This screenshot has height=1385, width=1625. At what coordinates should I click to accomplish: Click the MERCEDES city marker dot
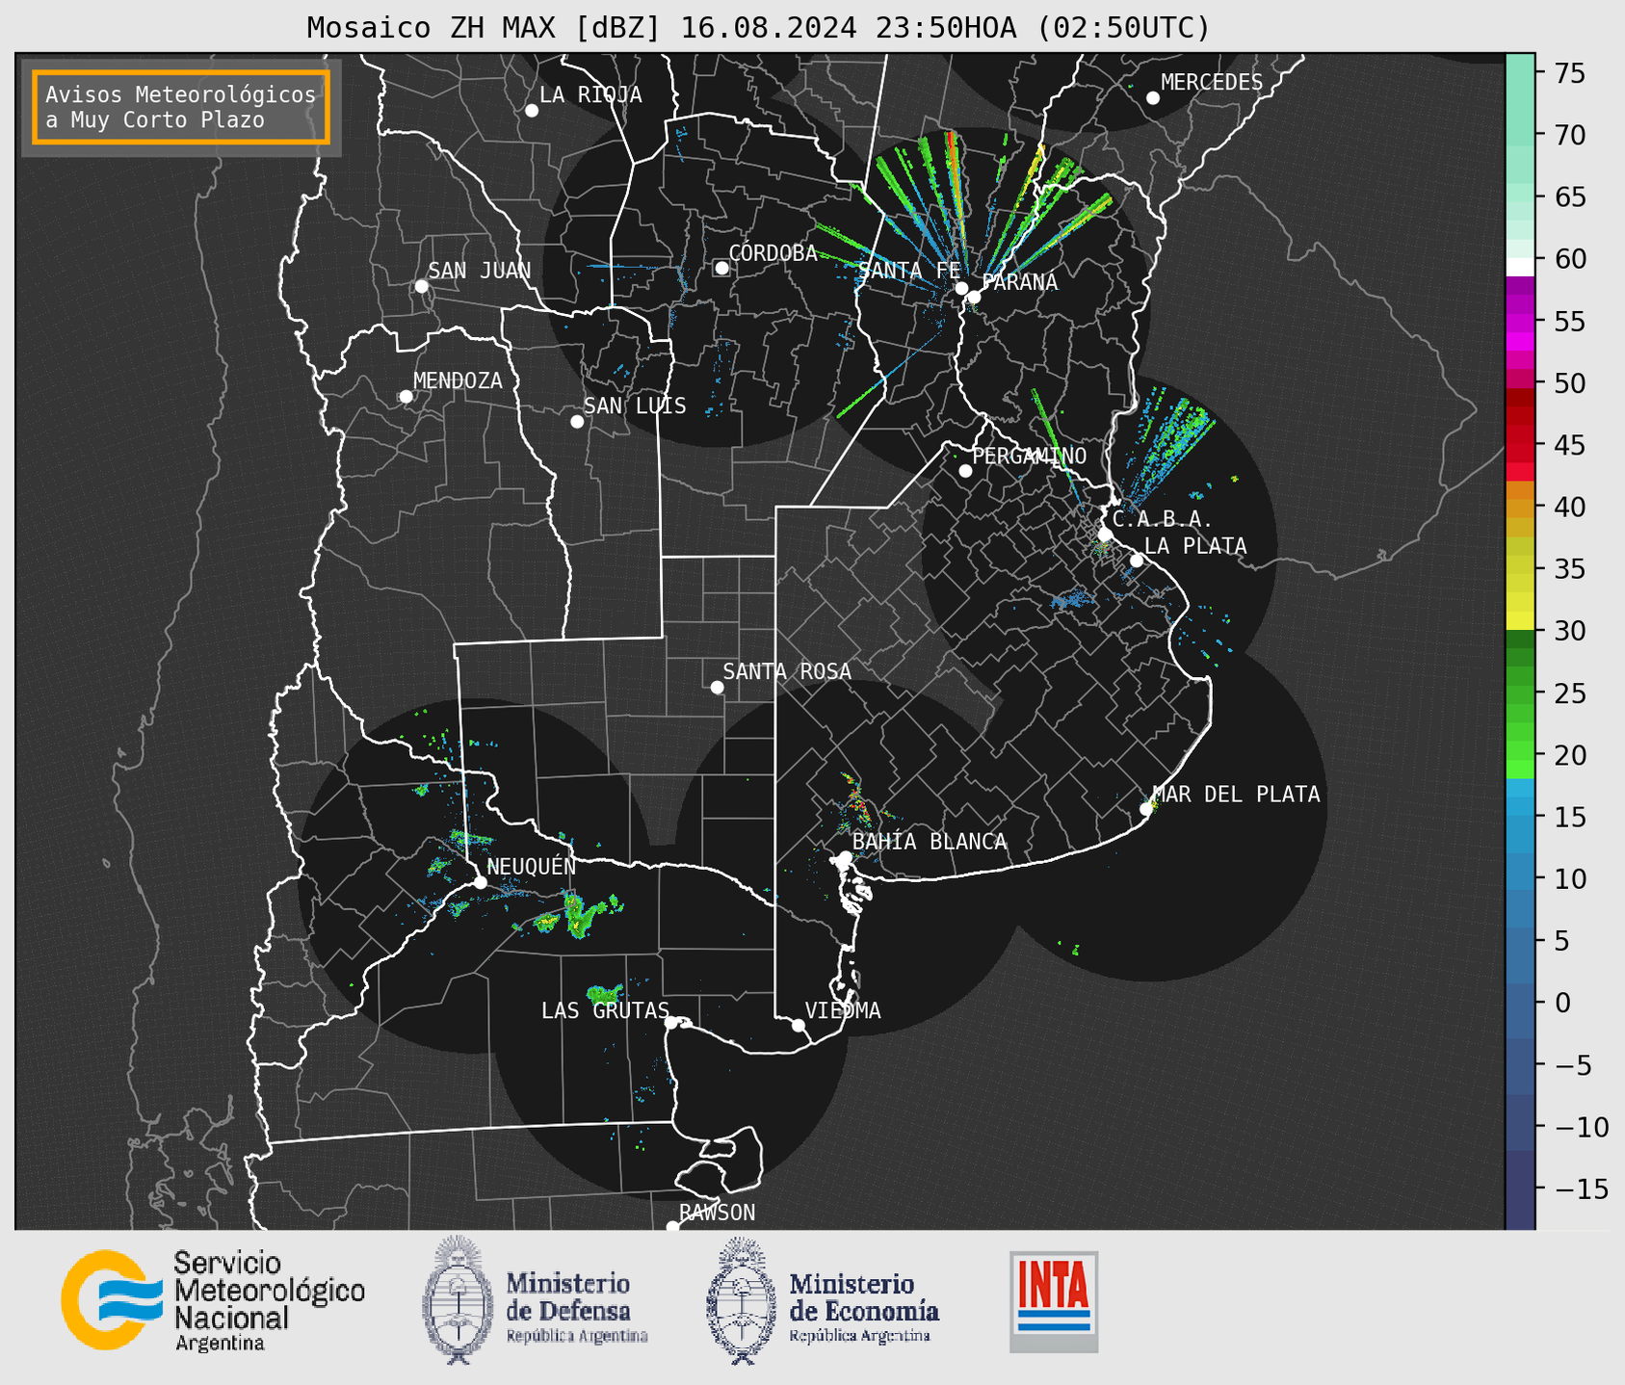(x=1153, y=98)
